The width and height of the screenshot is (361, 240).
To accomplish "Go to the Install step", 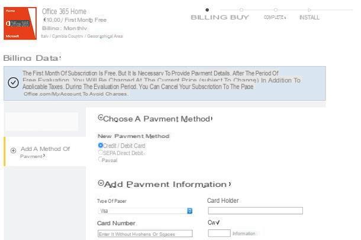I will click(x=309, y=17).
